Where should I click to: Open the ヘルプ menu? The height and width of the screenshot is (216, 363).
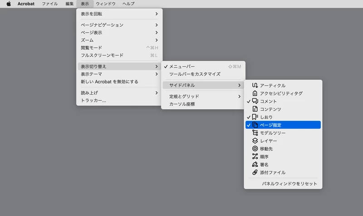click(x=128, y=4)
